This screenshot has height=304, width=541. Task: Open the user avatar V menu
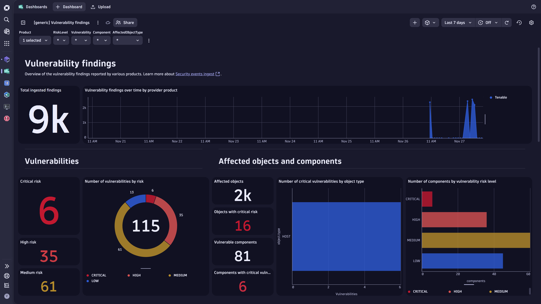tap(7, 296)
